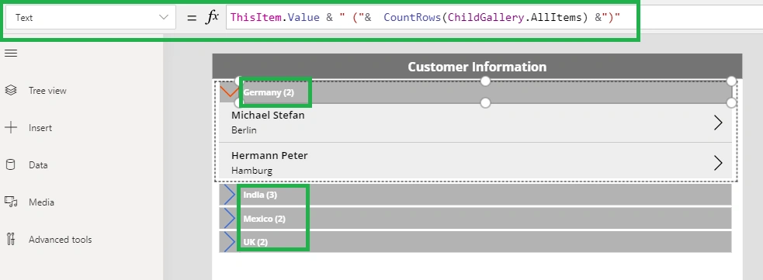Collapse the Germany group chevron
763x280 pixels.
tap(229, 92)
